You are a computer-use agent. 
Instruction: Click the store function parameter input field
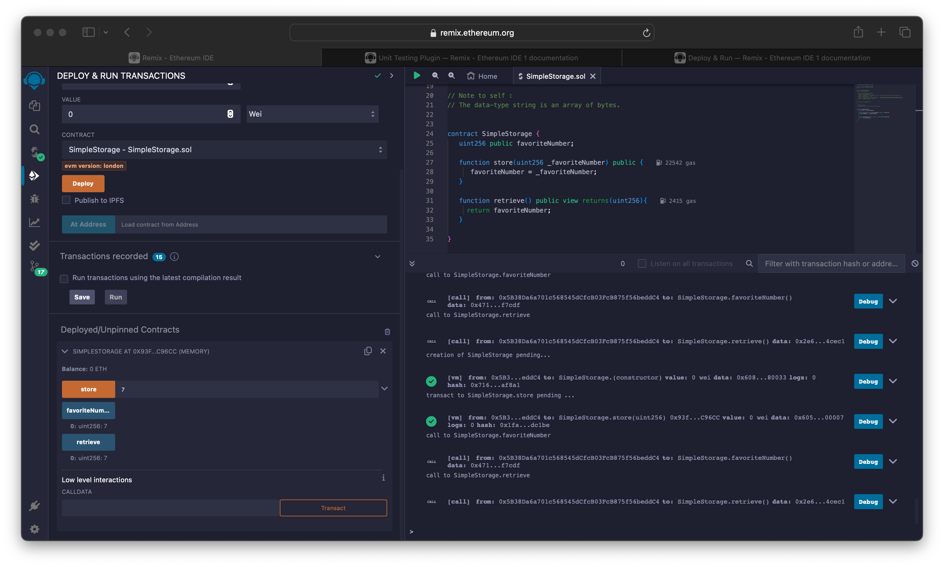point(247,389)
